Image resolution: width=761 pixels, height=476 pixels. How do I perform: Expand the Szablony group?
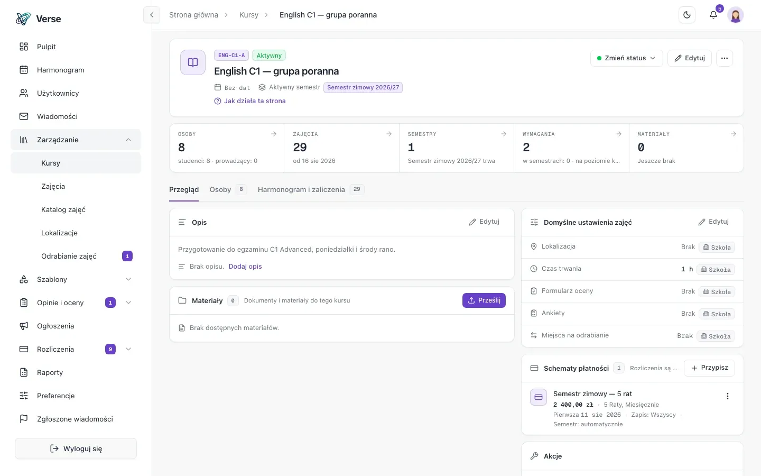click(x=76, y=279)
